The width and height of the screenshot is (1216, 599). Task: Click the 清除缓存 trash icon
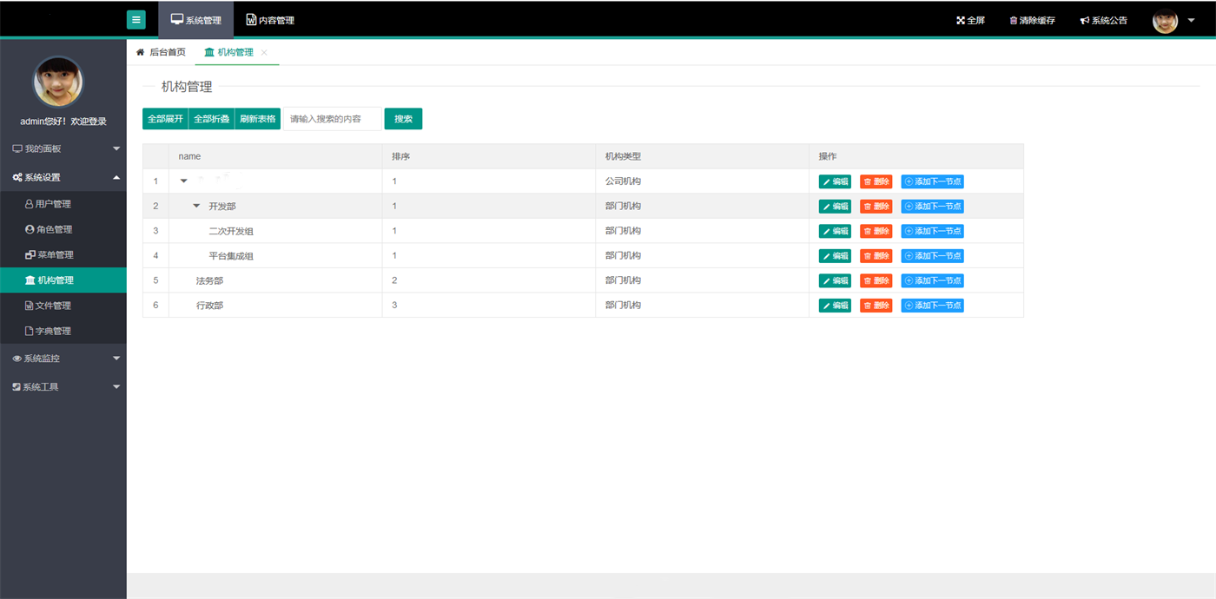1013,21
